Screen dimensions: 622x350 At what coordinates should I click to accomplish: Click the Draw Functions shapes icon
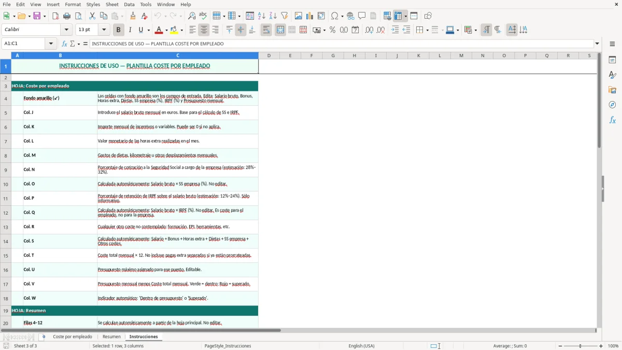pyautogui.click(x=428, y=16)
